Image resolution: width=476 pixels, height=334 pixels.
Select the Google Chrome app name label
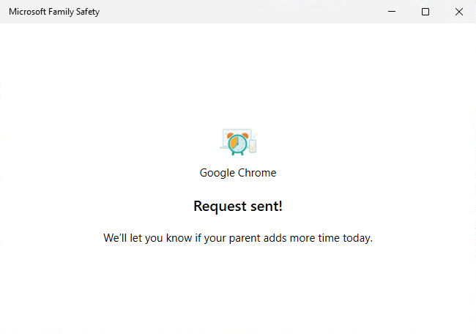(238, 173)
